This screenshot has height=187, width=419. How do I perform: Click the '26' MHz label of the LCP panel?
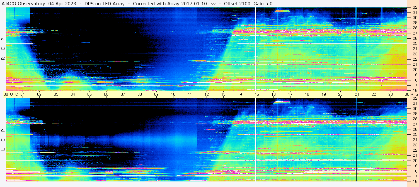[x=415, y=129]
